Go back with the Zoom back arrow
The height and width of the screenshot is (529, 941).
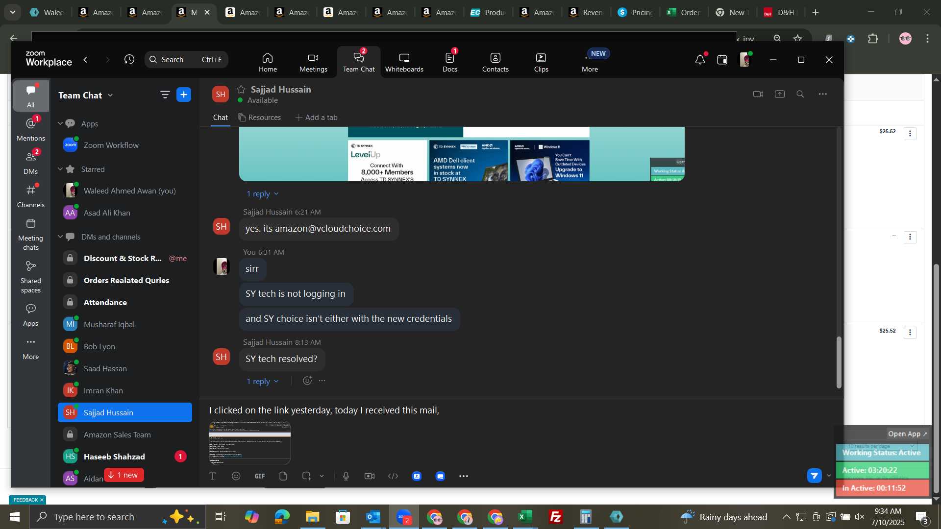(x=85, y=59)
